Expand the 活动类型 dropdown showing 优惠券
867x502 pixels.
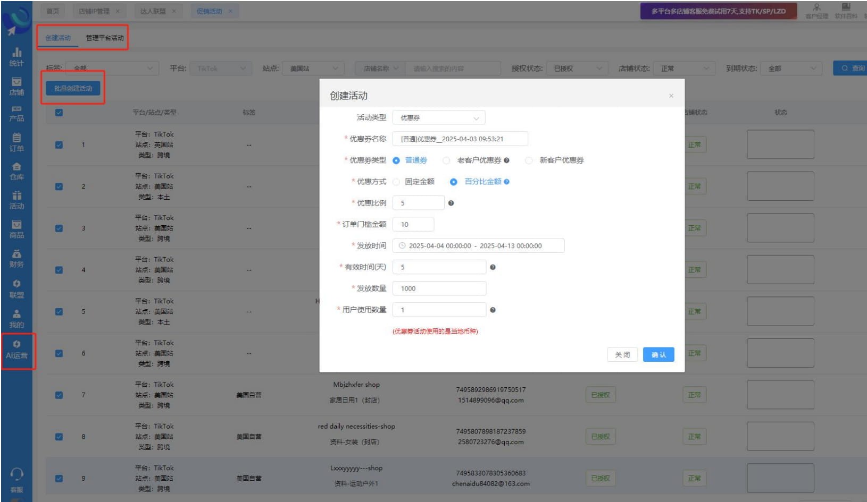(x=438, y=117)
